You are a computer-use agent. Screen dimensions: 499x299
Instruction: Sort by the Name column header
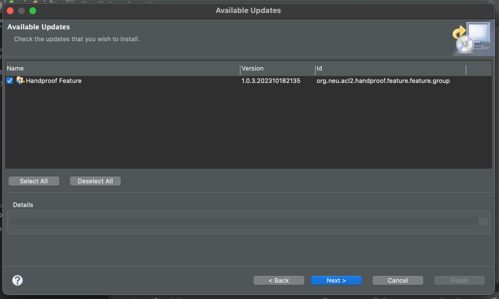pyautogui.click(x=122, y=69)
